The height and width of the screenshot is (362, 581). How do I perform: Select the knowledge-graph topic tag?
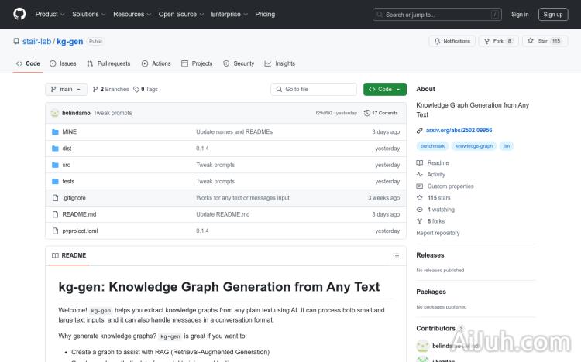click(x=473, y=146)
